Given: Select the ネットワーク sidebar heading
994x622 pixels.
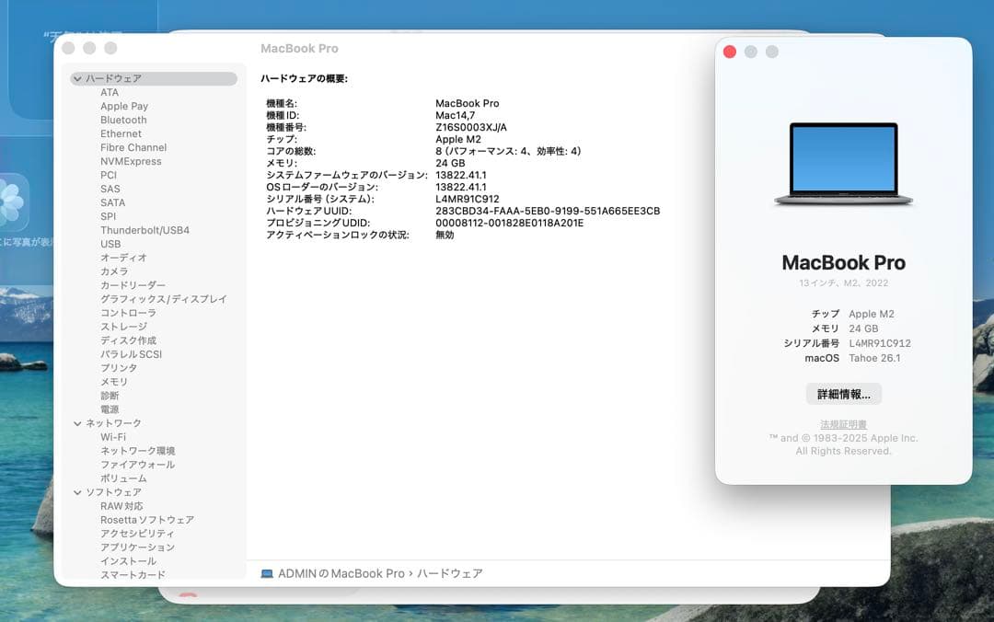Looking at the screenshot, I should (113, 423).
